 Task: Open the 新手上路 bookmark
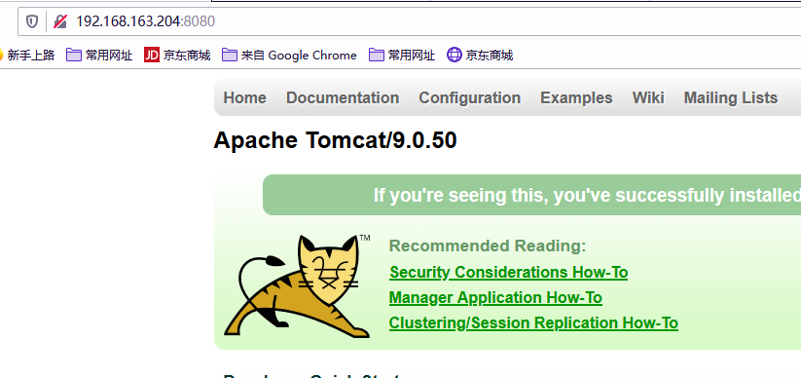(x=26, y=55)
